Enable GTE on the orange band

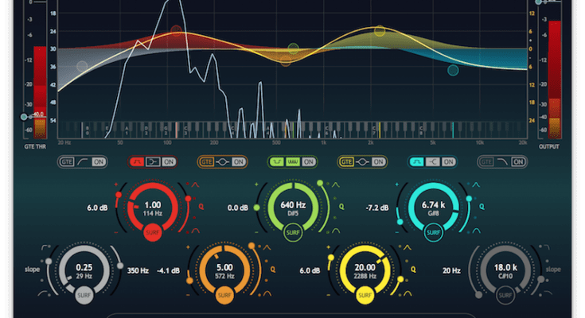(x=205, y=161)
